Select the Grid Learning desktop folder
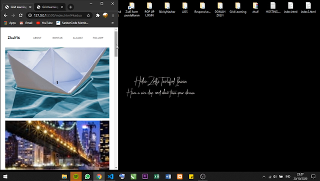 pyautogui.click(x=238, y=8)
